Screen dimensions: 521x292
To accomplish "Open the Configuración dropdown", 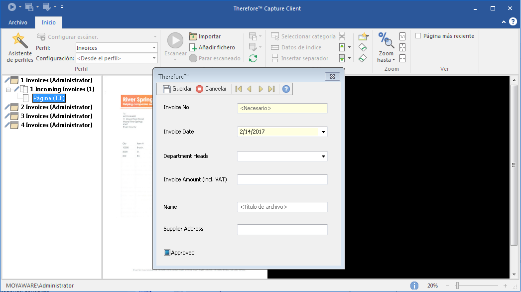I will (154, 58).
